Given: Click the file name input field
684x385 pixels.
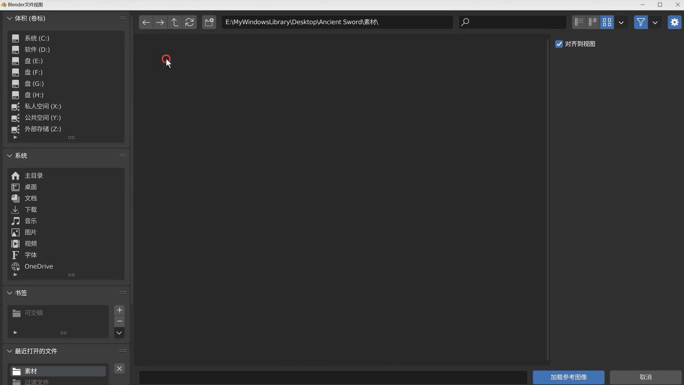Looking at the screenshot, I should (x=333, y=377).
